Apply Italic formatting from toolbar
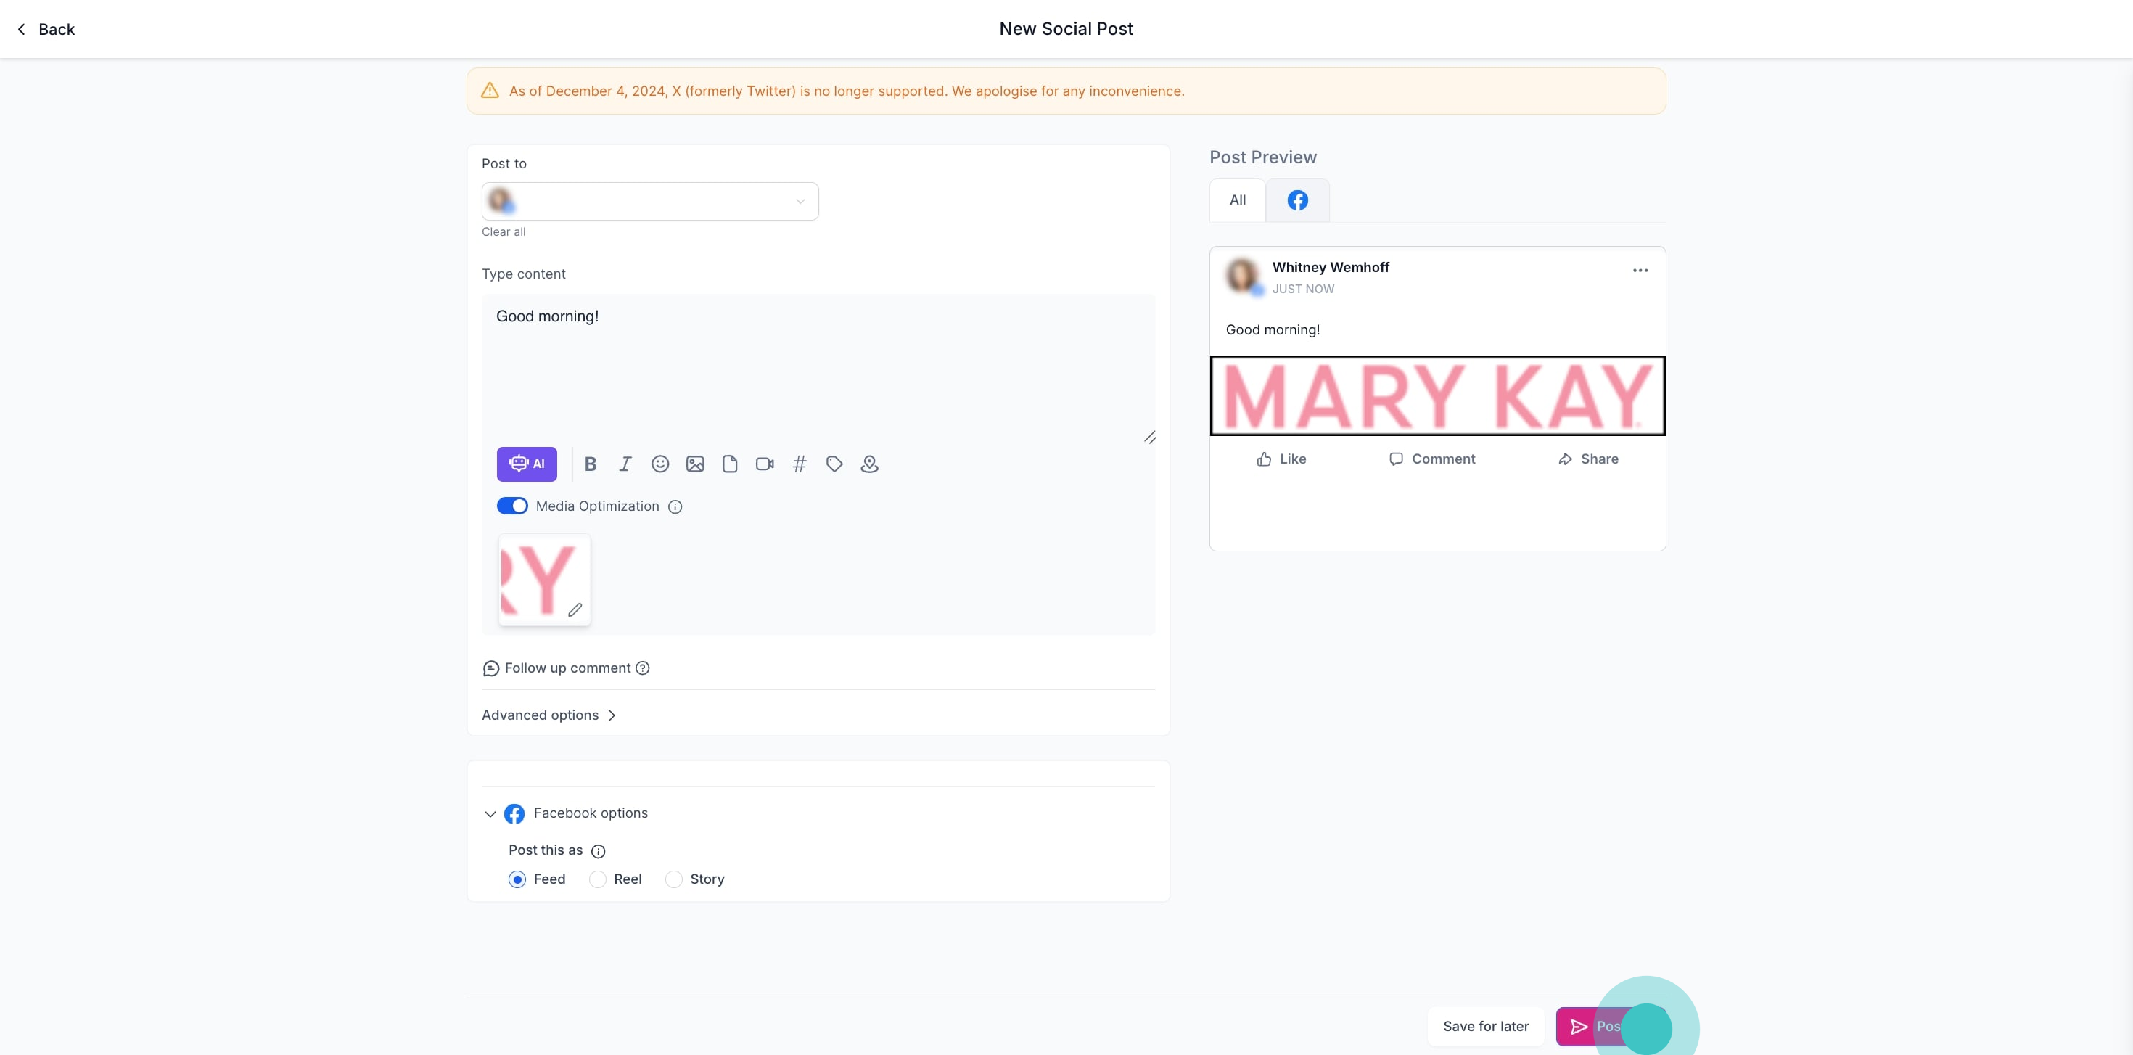 tap(625, 464)
